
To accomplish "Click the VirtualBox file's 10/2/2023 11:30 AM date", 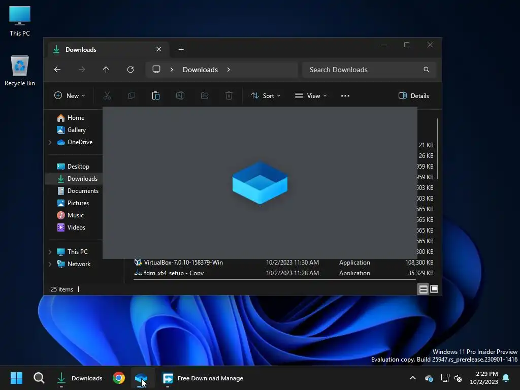I will 292,263.
